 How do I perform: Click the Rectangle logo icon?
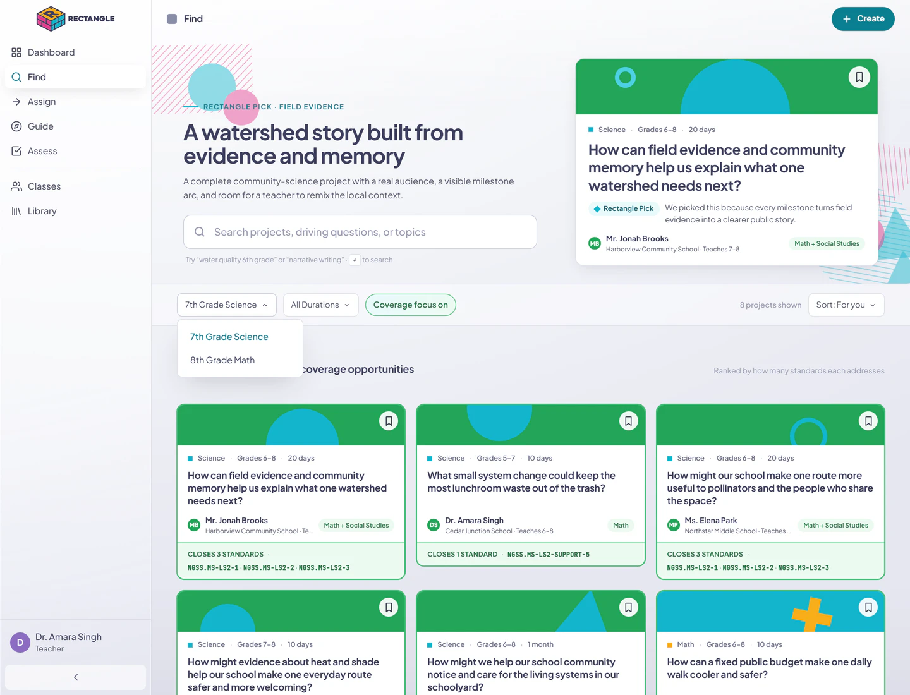51,19
